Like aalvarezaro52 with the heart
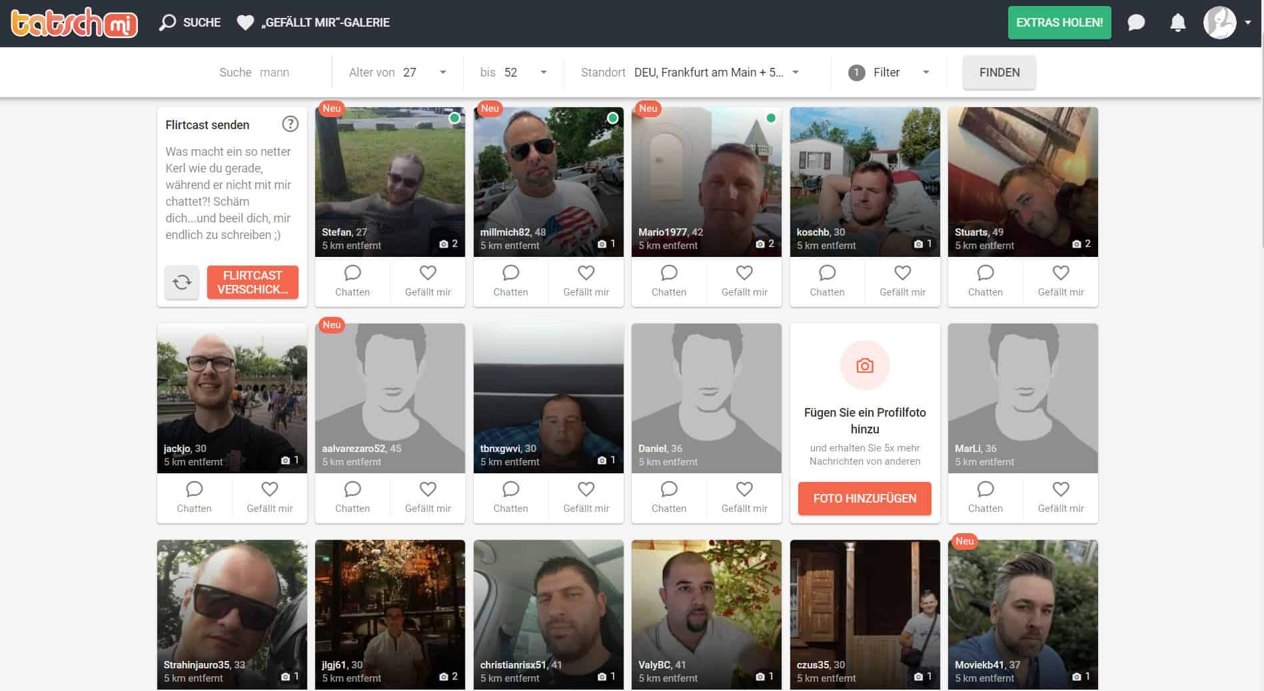The height and width of the screenshot is (691, 1264). [x=428, y=498]
